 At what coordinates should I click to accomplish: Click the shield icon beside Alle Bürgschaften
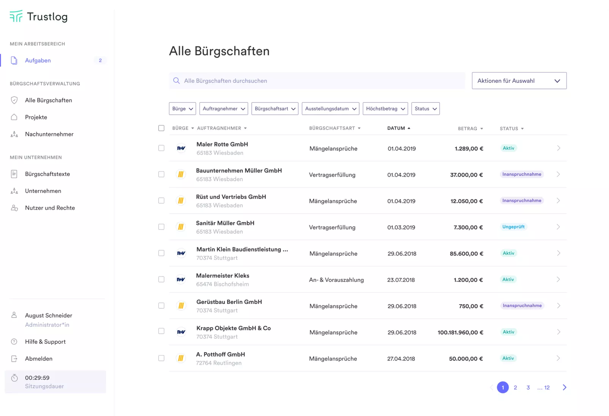click(14, 100)
